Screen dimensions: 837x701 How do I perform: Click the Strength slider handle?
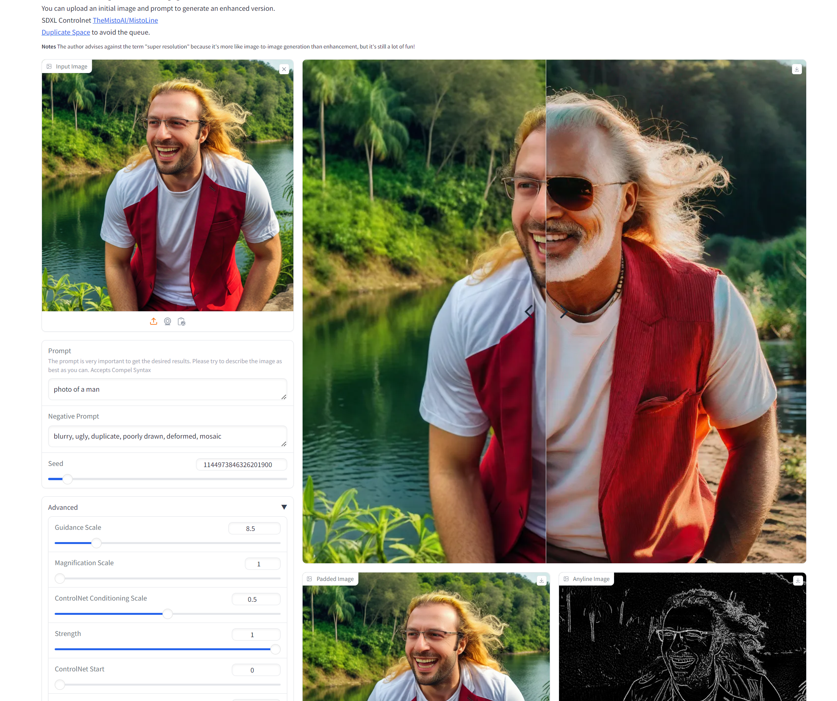[275, 649]
